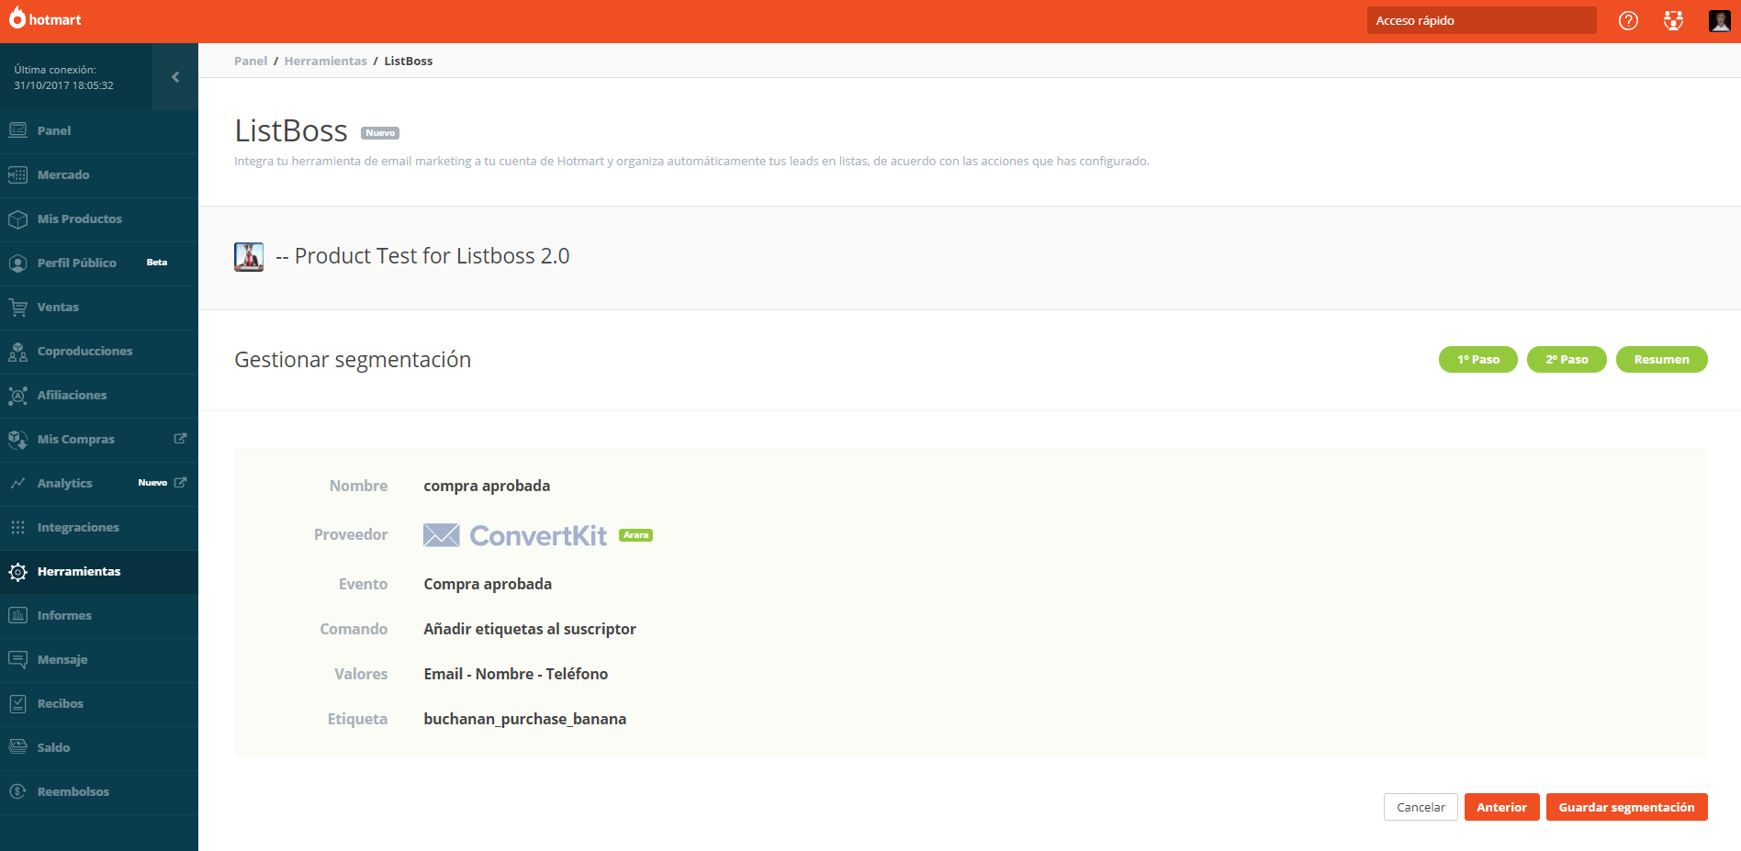1741x851 pixels.
Task: Click the Saldo money icon
Action: (x=17, y=747)
